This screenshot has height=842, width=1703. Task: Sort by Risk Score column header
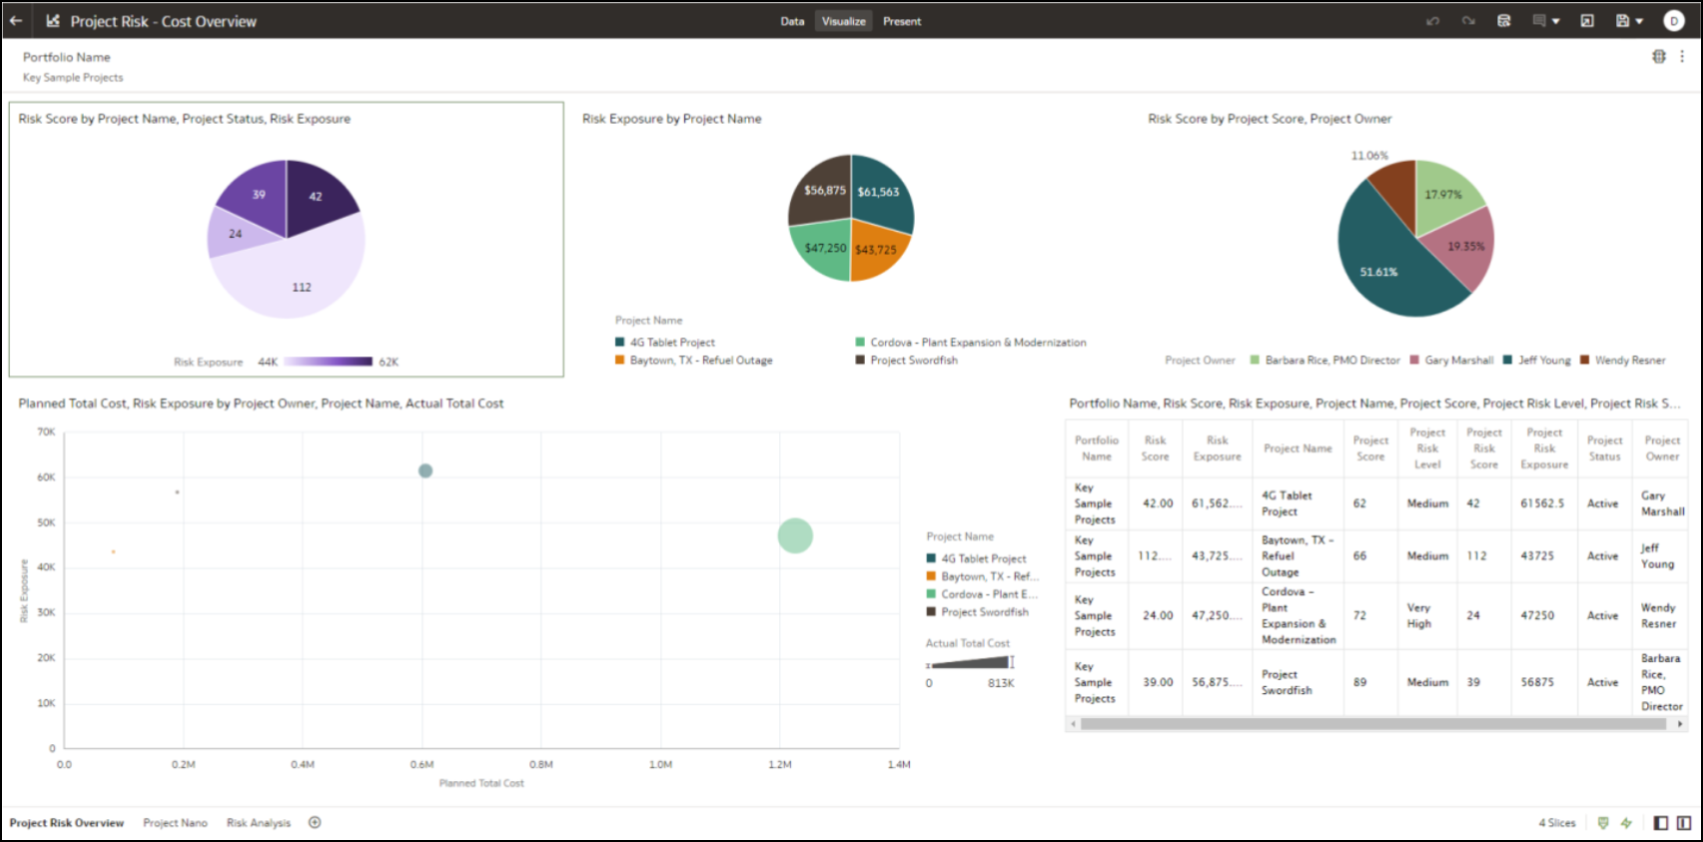click(1156, 448)
